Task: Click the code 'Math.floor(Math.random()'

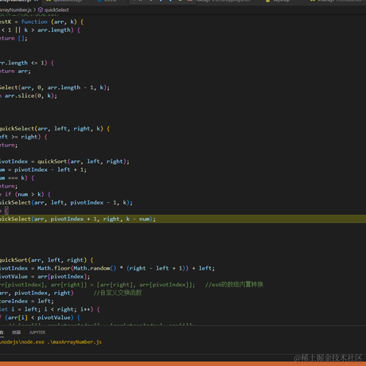Action: click(76, 268)
